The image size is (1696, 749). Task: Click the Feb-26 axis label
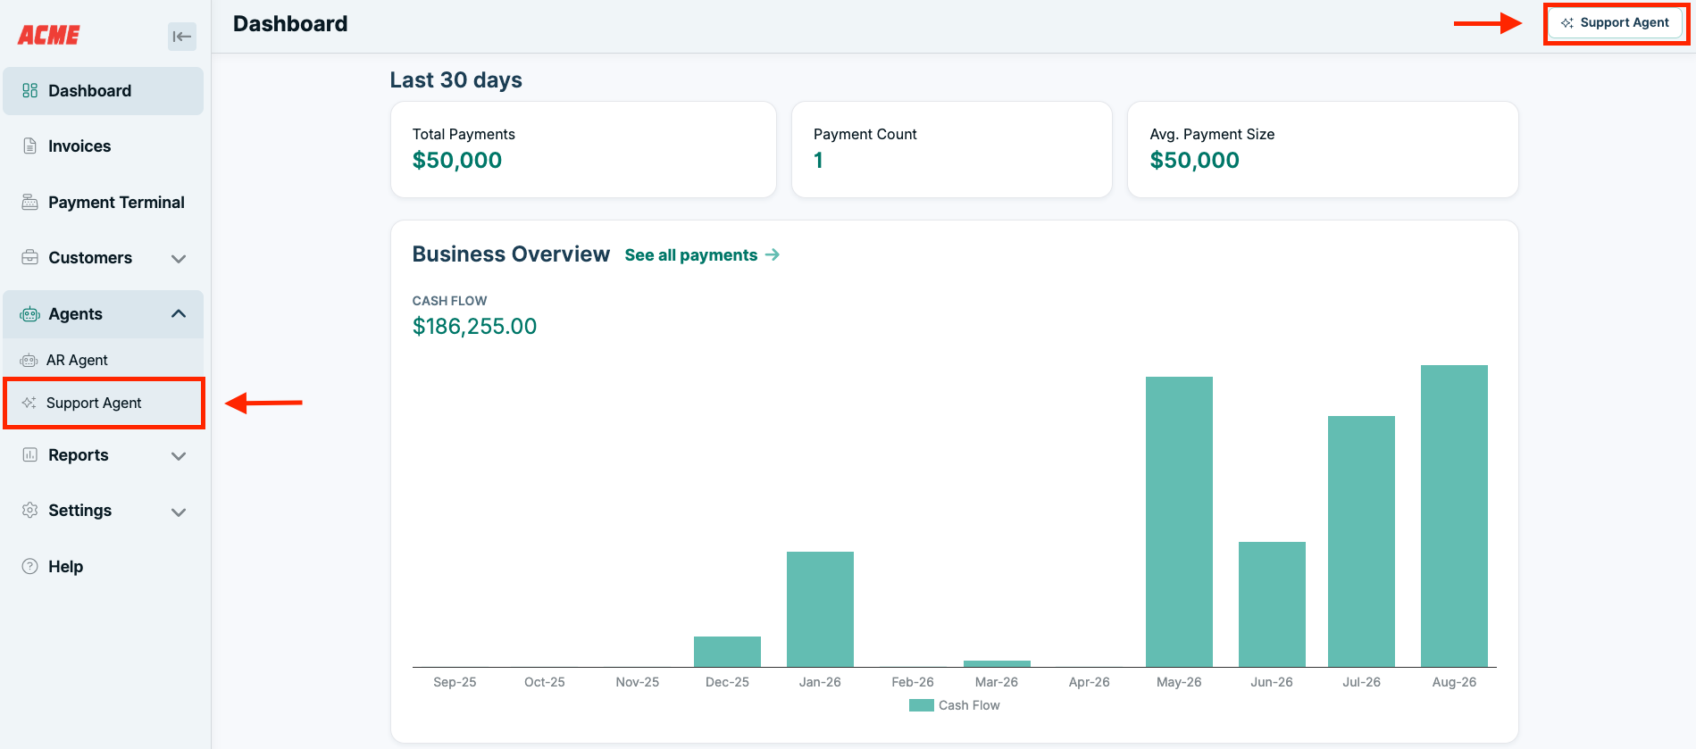coord(913,682)
